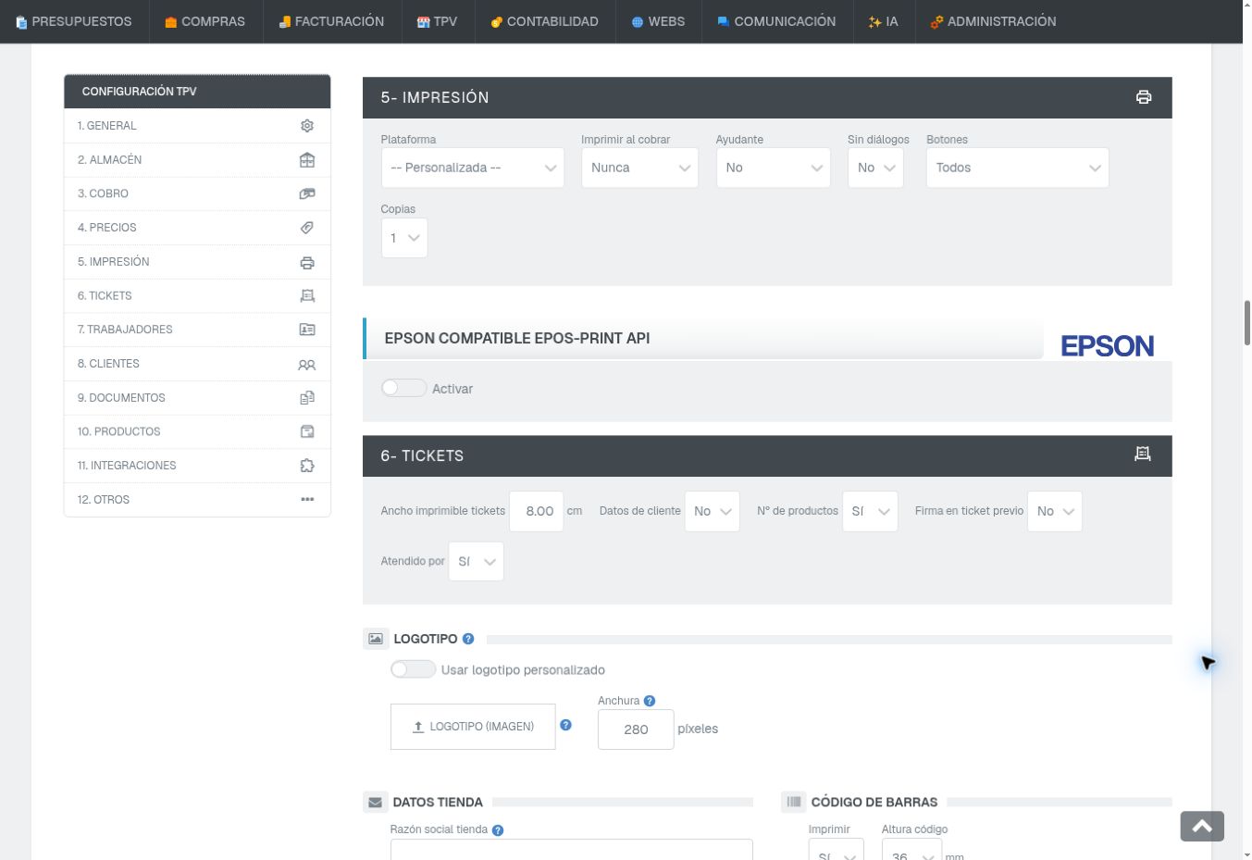
Task: Open the CONTABILIDAD menu
Action: (545, 21)
